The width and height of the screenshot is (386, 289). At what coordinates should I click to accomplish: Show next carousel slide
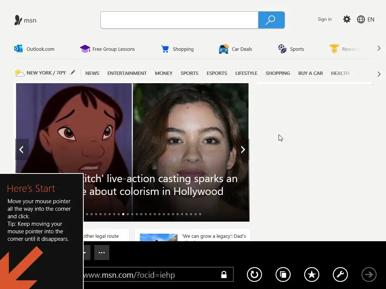[x=243, y=149]
